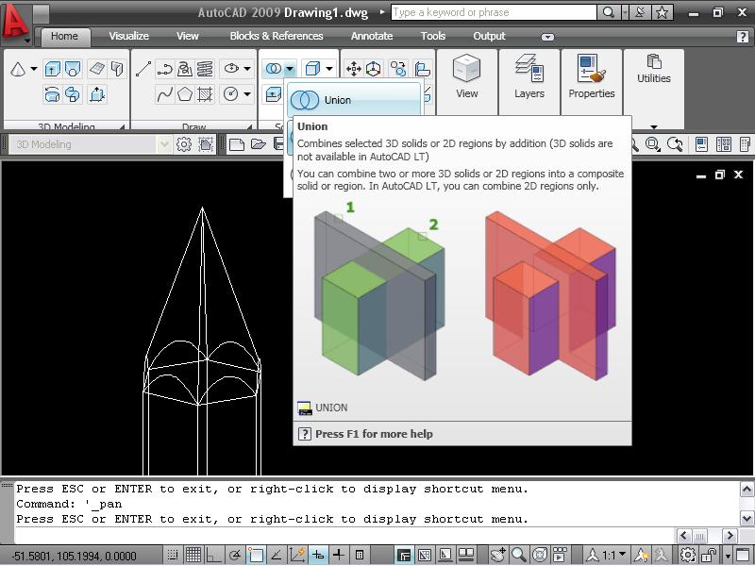Select the Hatch tool icon
The height and width of the screenshot is (566, 755).
point(205,93)
